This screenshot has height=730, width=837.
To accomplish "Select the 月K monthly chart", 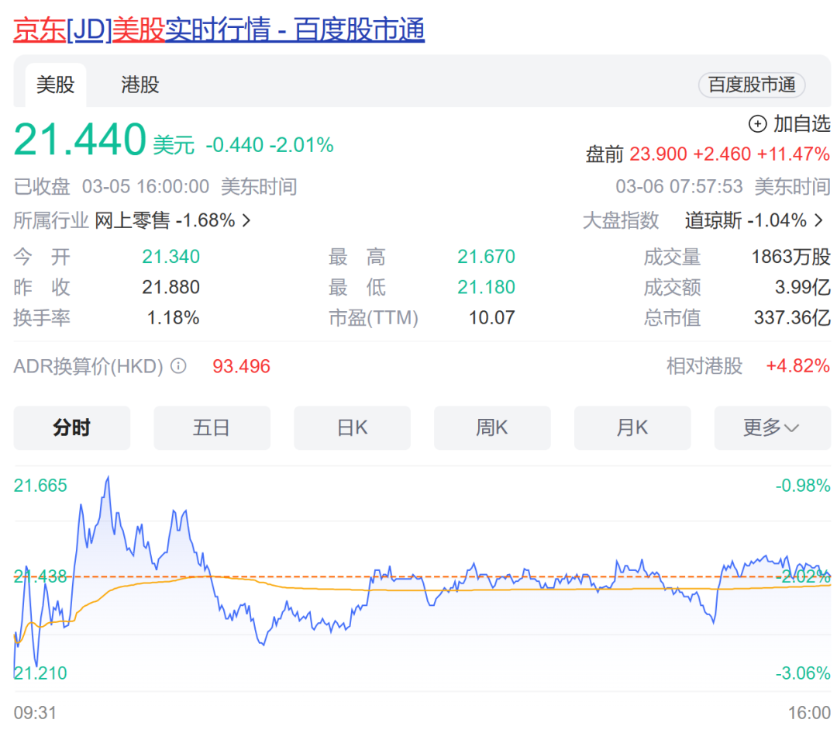I will click(632, 427).
